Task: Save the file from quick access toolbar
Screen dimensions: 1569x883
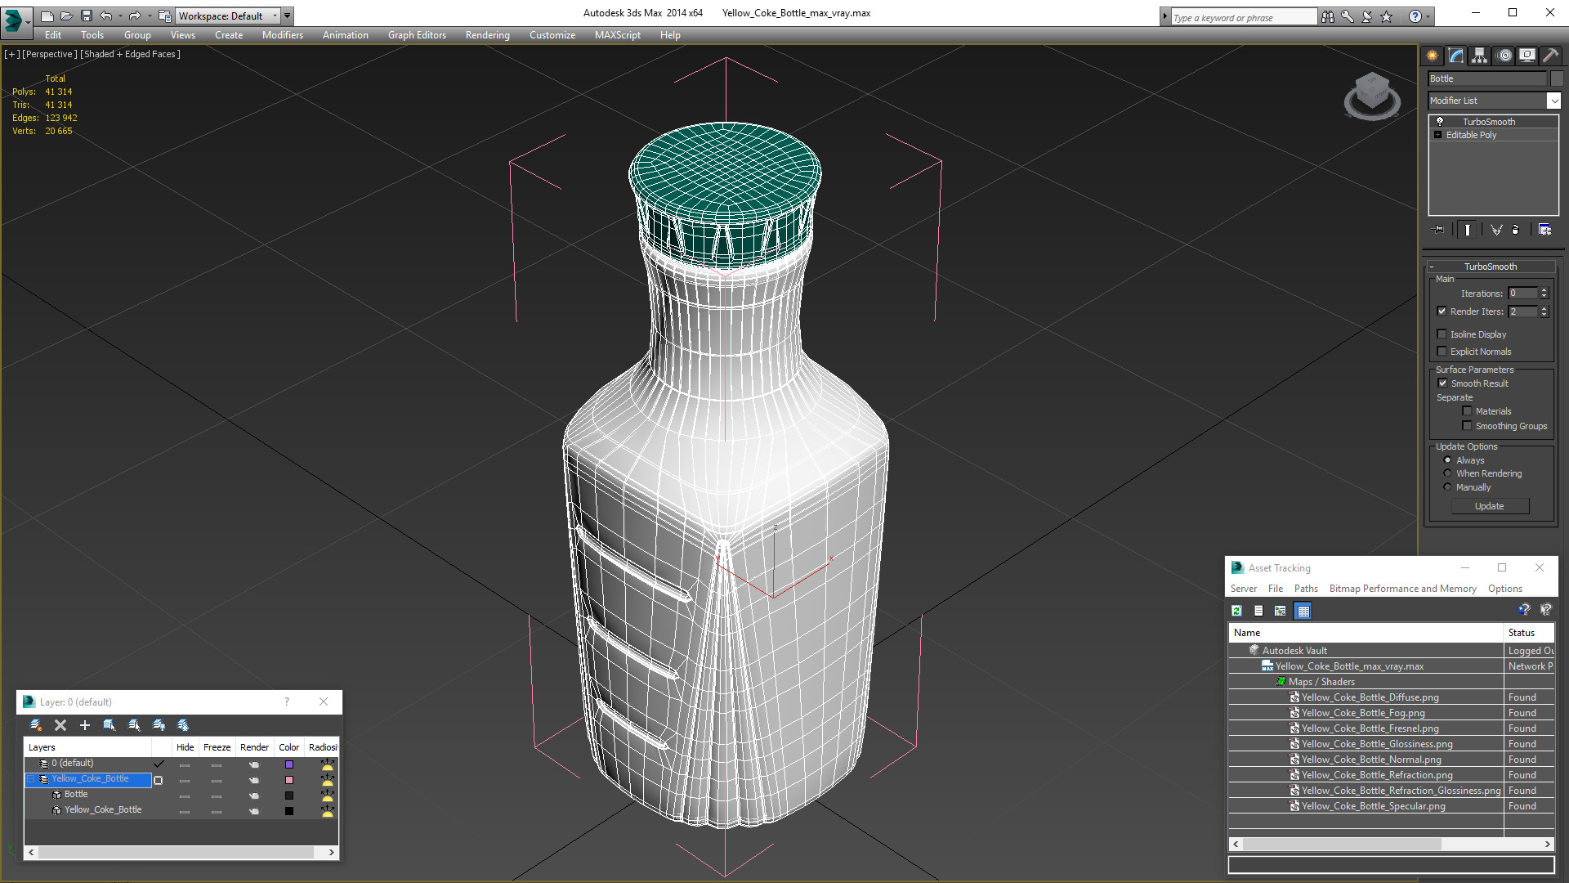Action: click(87, 16)
